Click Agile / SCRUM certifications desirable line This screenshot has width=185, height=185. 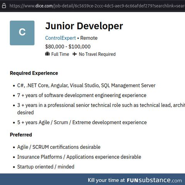click(x=59, y=147)
